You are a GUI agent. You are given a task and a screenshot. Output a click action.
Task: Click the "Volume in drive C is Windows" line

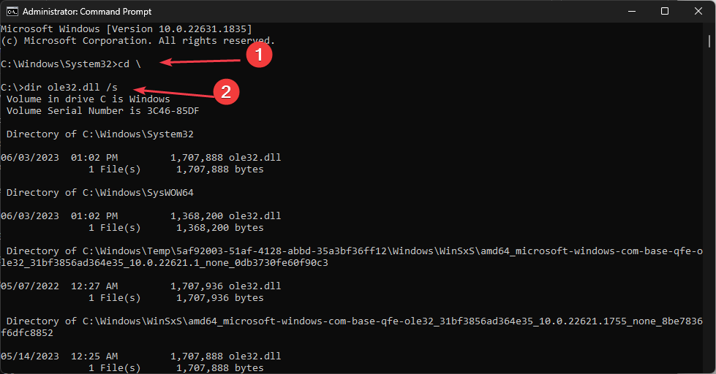[x=88, y=99]
